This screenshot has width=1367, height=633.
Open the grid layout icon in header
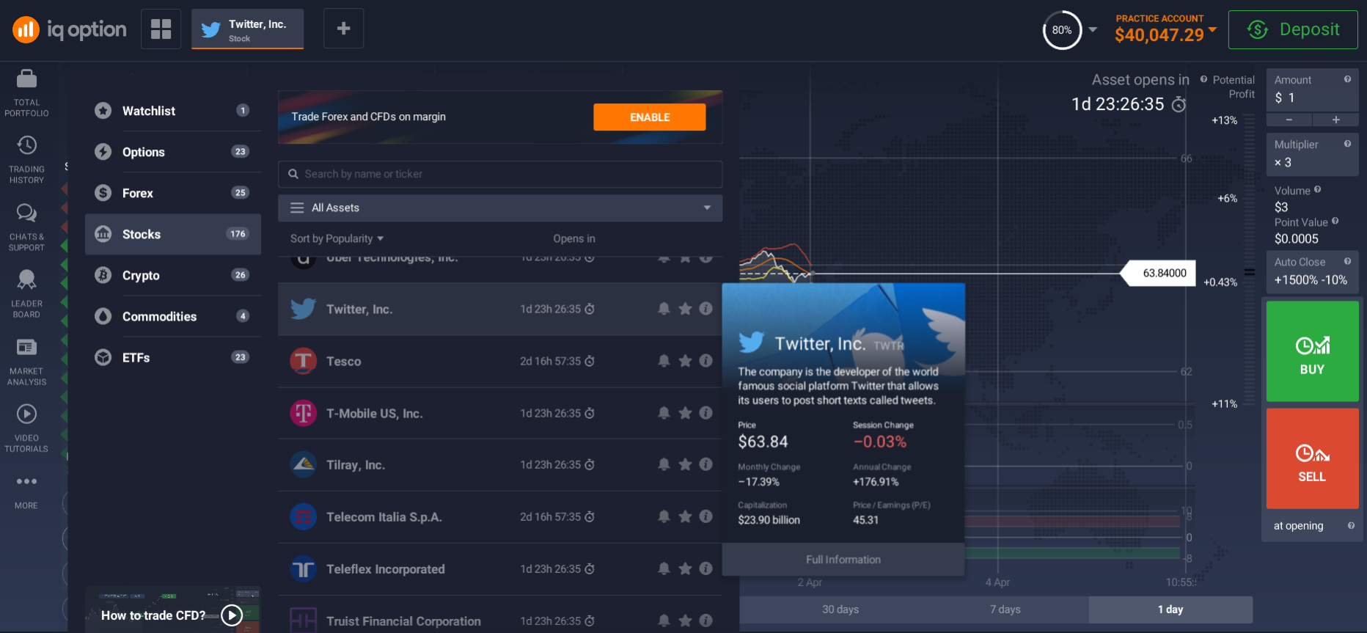tap(161, 29)
